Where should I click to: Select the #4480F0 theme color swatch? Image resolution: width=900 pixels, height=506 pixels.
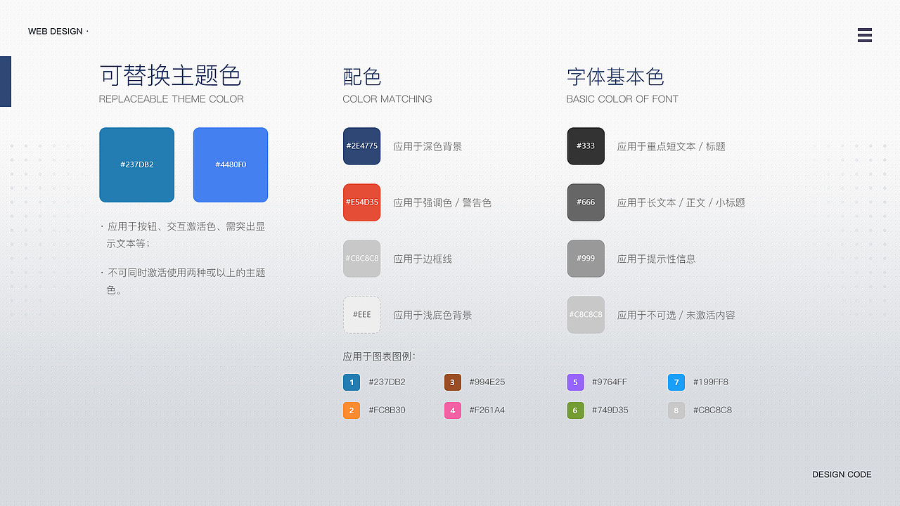click(230, 164)
